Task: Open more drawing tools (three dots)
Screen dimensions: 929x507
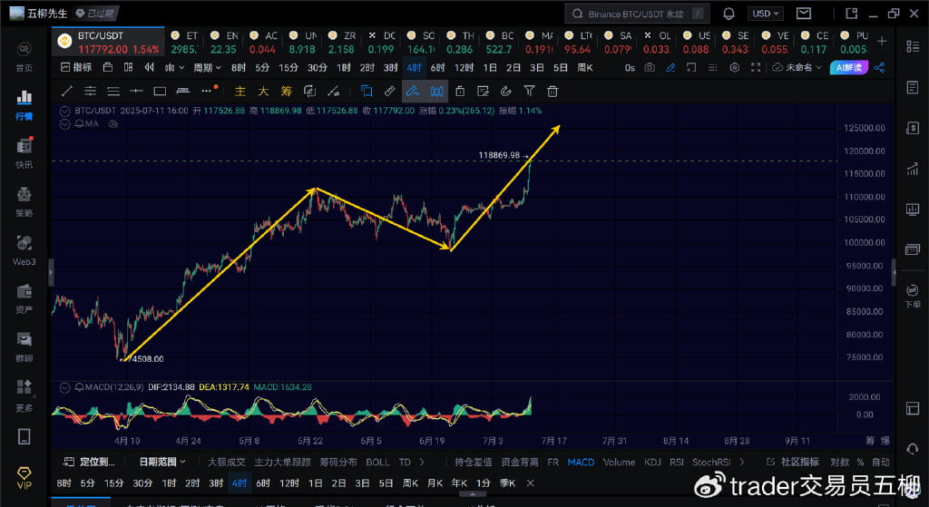Action: (x=208, y=91)
